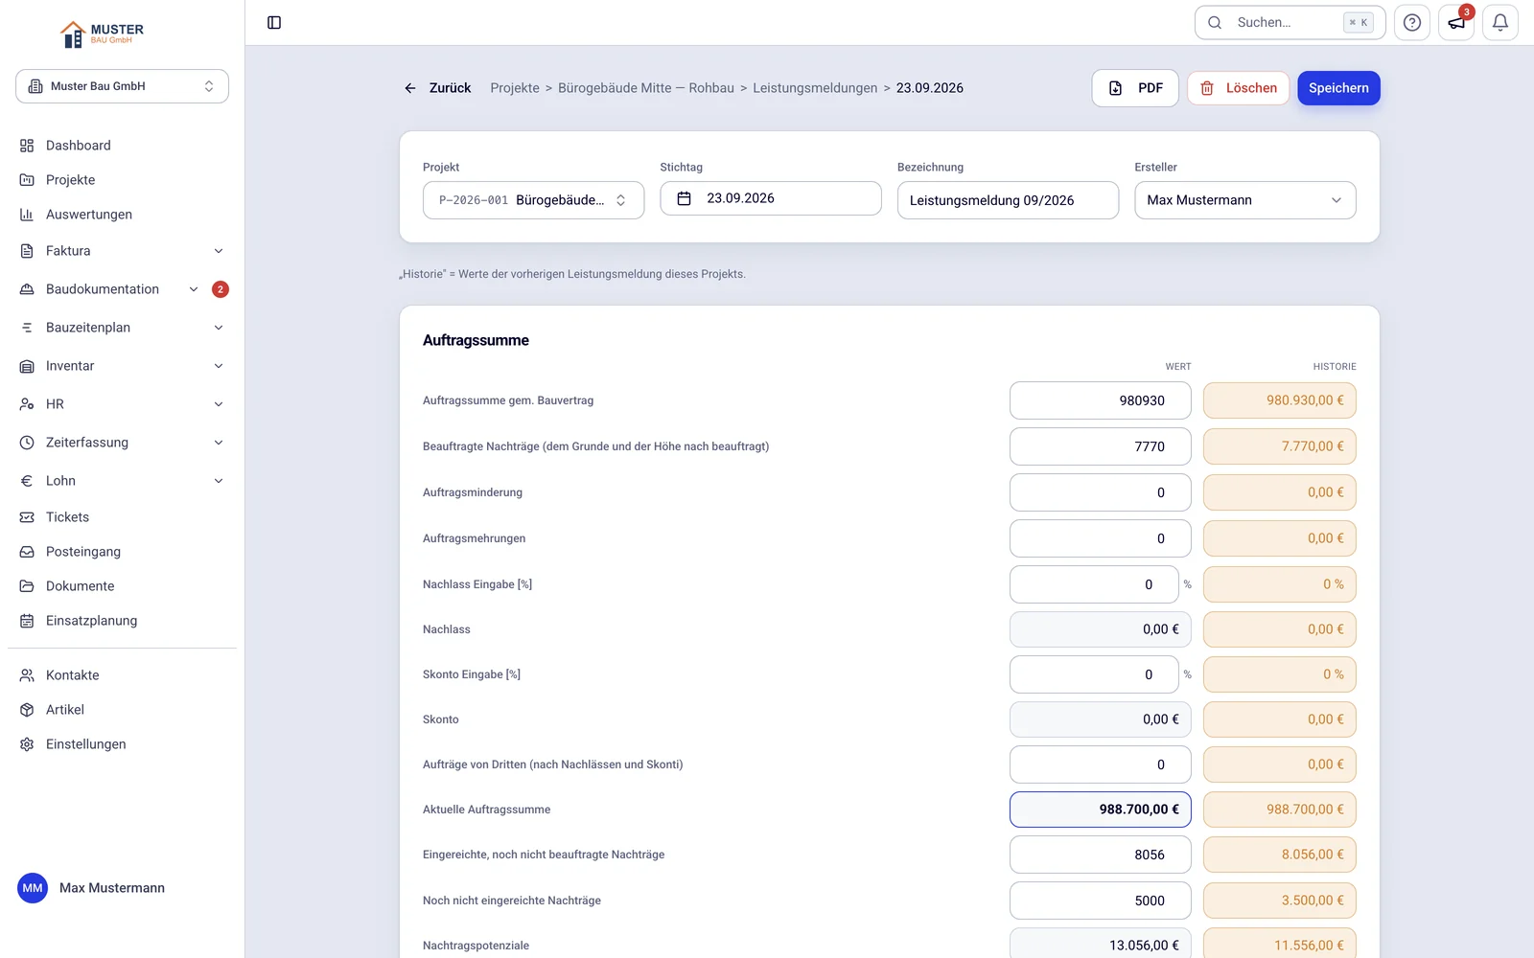
Task: Export the report as PDF
Action: (x=1135, y=88)
